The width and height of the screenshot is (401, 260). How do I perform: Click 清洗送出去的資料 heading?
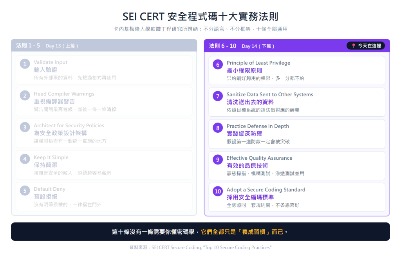[250, 102]
